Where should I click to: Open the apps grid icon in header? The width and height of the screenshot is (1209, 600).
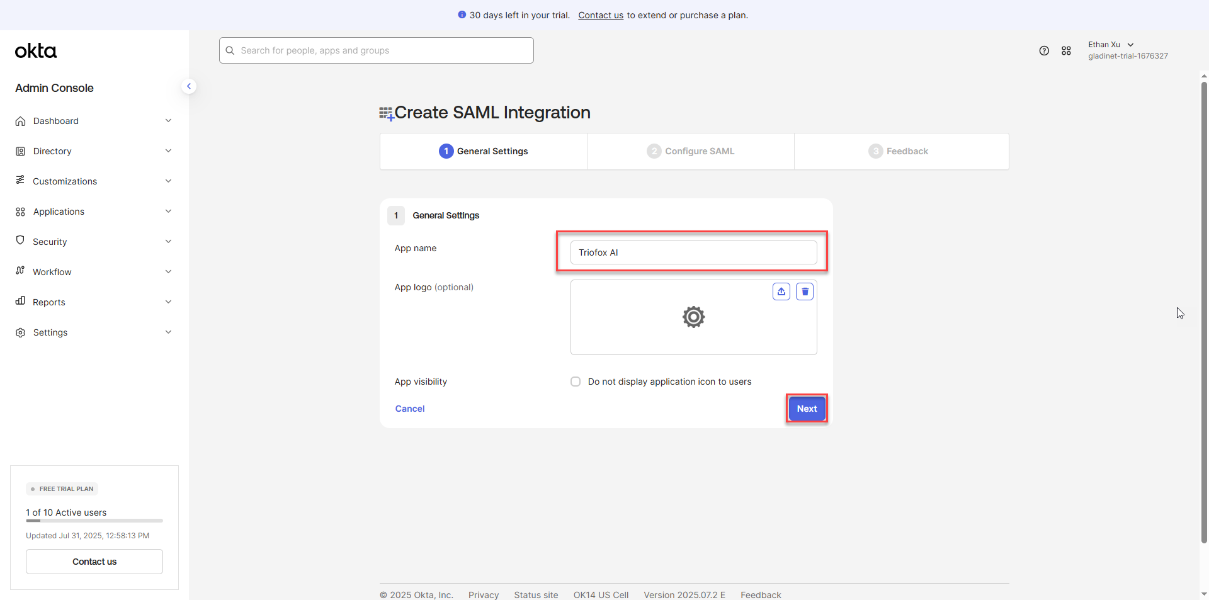[x=1066, y=50]
